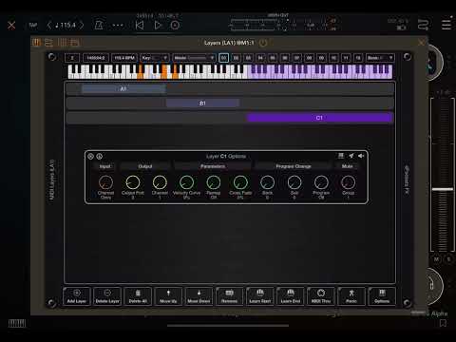Toggle the plugin power button next to title

(263, 43)
